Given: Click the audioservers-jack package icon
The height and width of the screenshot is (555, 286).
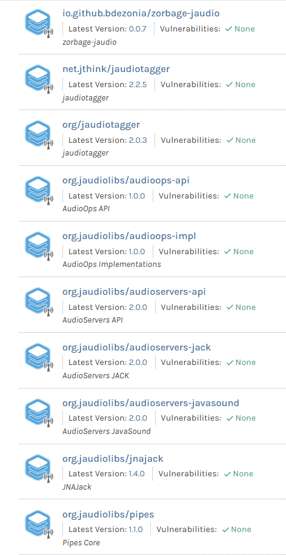Looking at the screenshot, I should coord(39,357).
